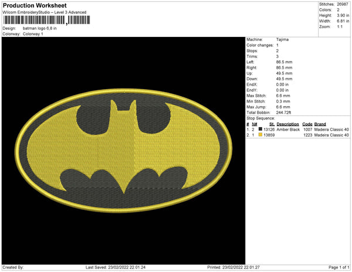Click the Code column header

click(307, 124)
